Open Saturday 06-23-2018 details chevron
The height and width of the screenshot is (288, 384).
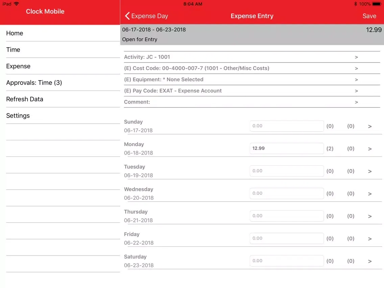(x=370, y=262)
